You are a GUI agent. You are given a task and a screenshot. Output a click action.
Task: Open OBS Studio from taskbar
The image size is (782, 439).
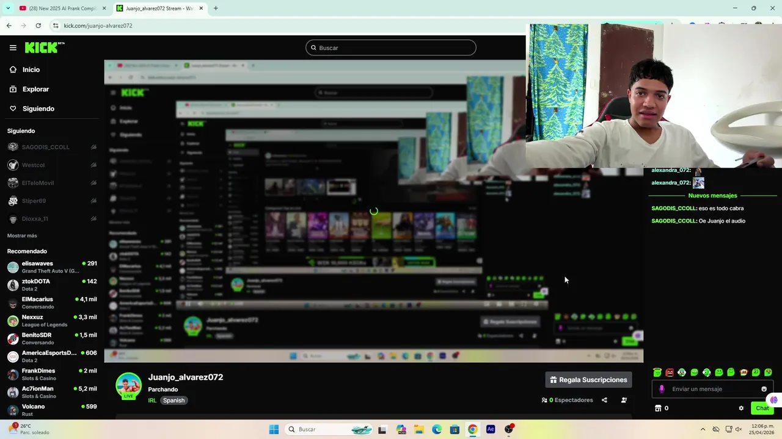click(509, 429)
